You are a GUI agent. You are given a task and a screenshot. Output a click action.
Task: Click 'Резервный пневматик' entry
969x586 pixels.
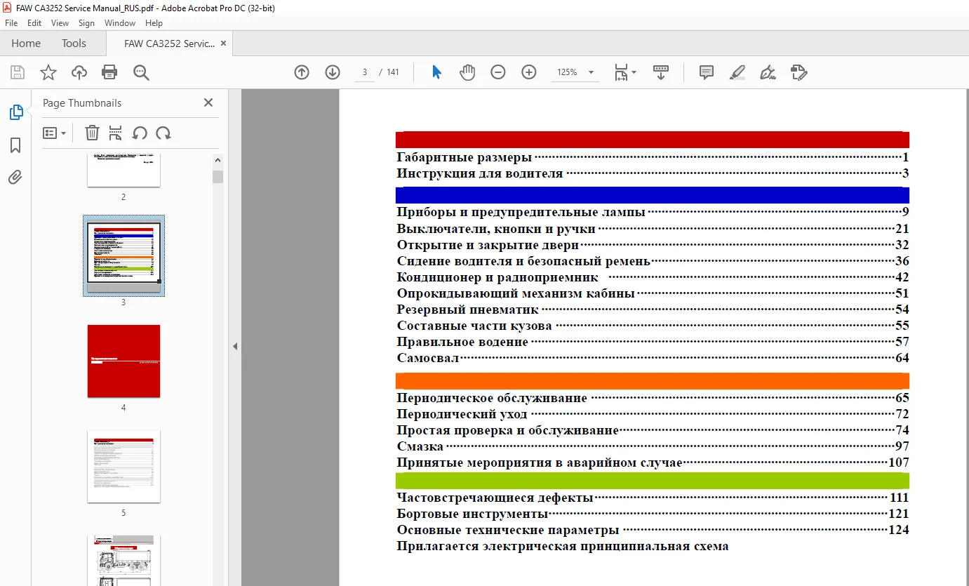pos(467,309)
